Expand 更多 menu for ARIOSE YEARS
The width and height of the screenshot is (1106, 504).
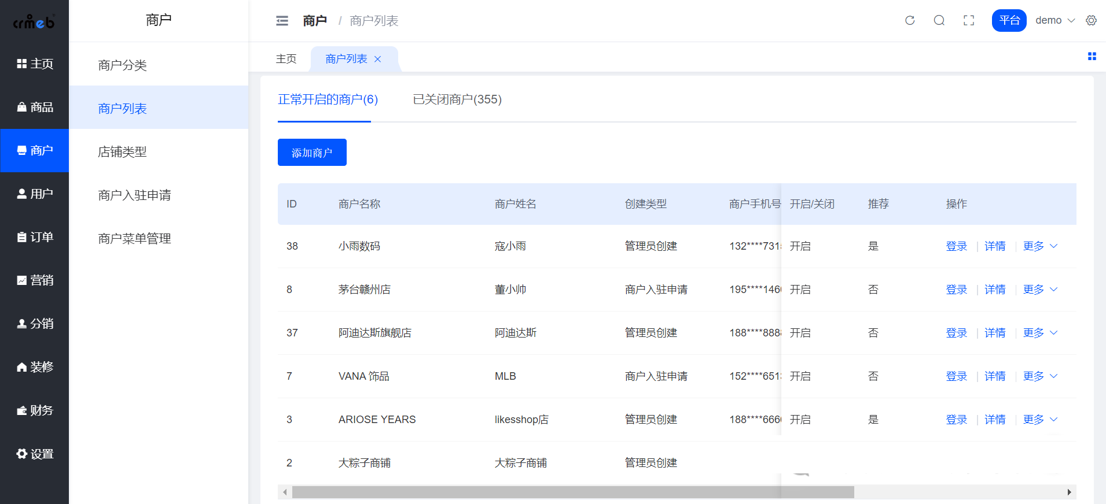coord(1039,420)
